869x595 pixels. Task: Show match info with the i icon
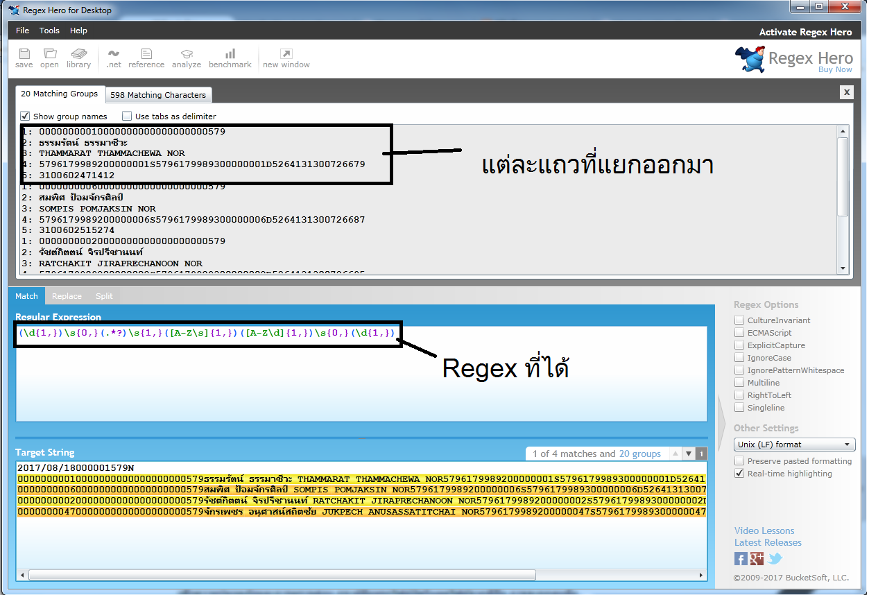(701, 454)
